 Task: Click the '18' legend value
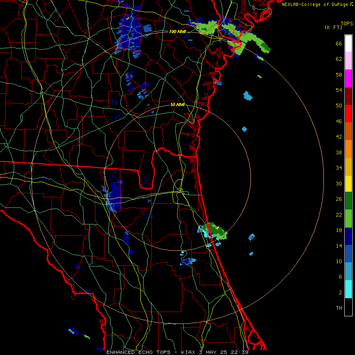339,230
